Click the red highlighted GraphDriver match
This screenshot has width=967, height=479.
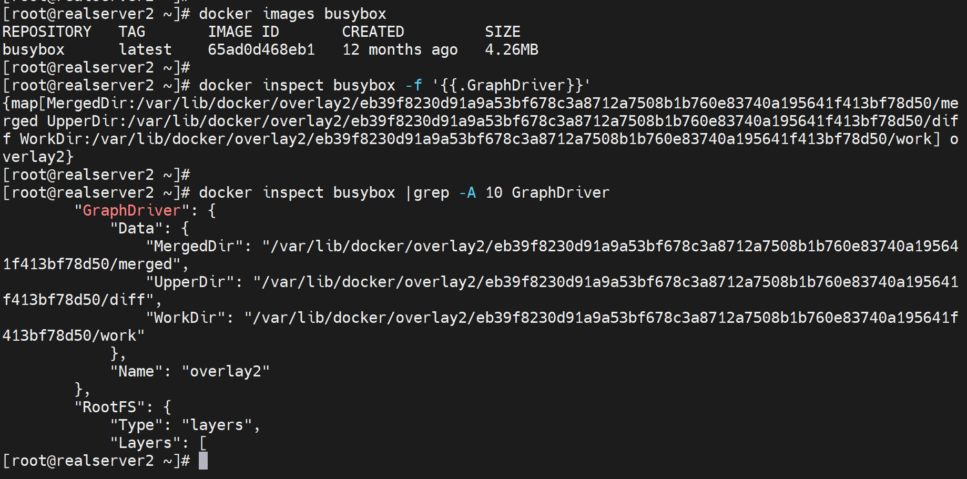(131, 211)
